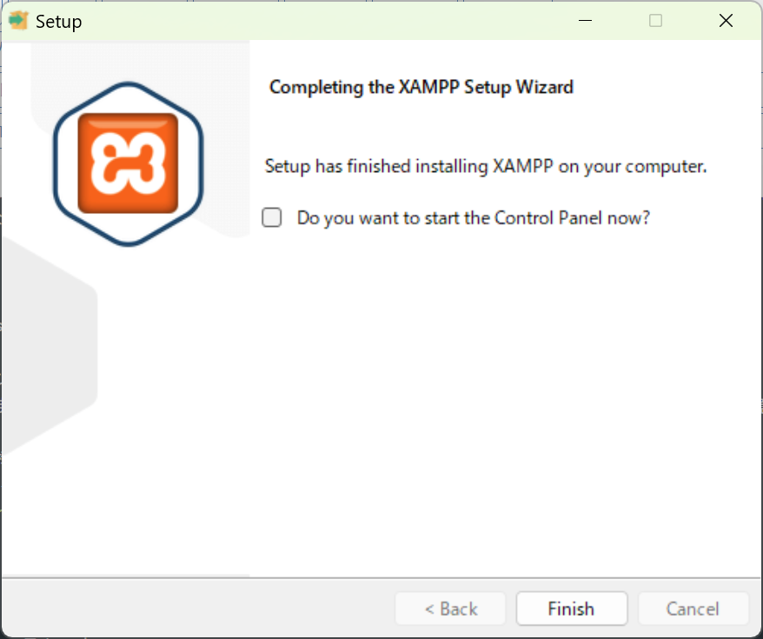Click the XAMPP orange logo image
This screenshot has width=763, height=639.
tap(128, 163)
